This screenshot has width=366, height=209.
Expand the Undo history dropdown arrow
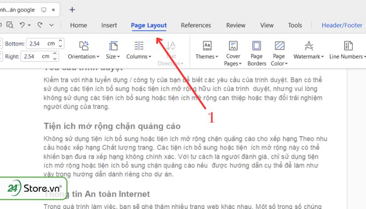tap(29, 25)
